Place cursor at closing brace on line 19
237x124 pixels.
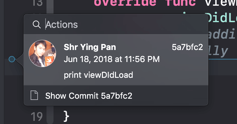pyautogui.click(x=66, y=116)
